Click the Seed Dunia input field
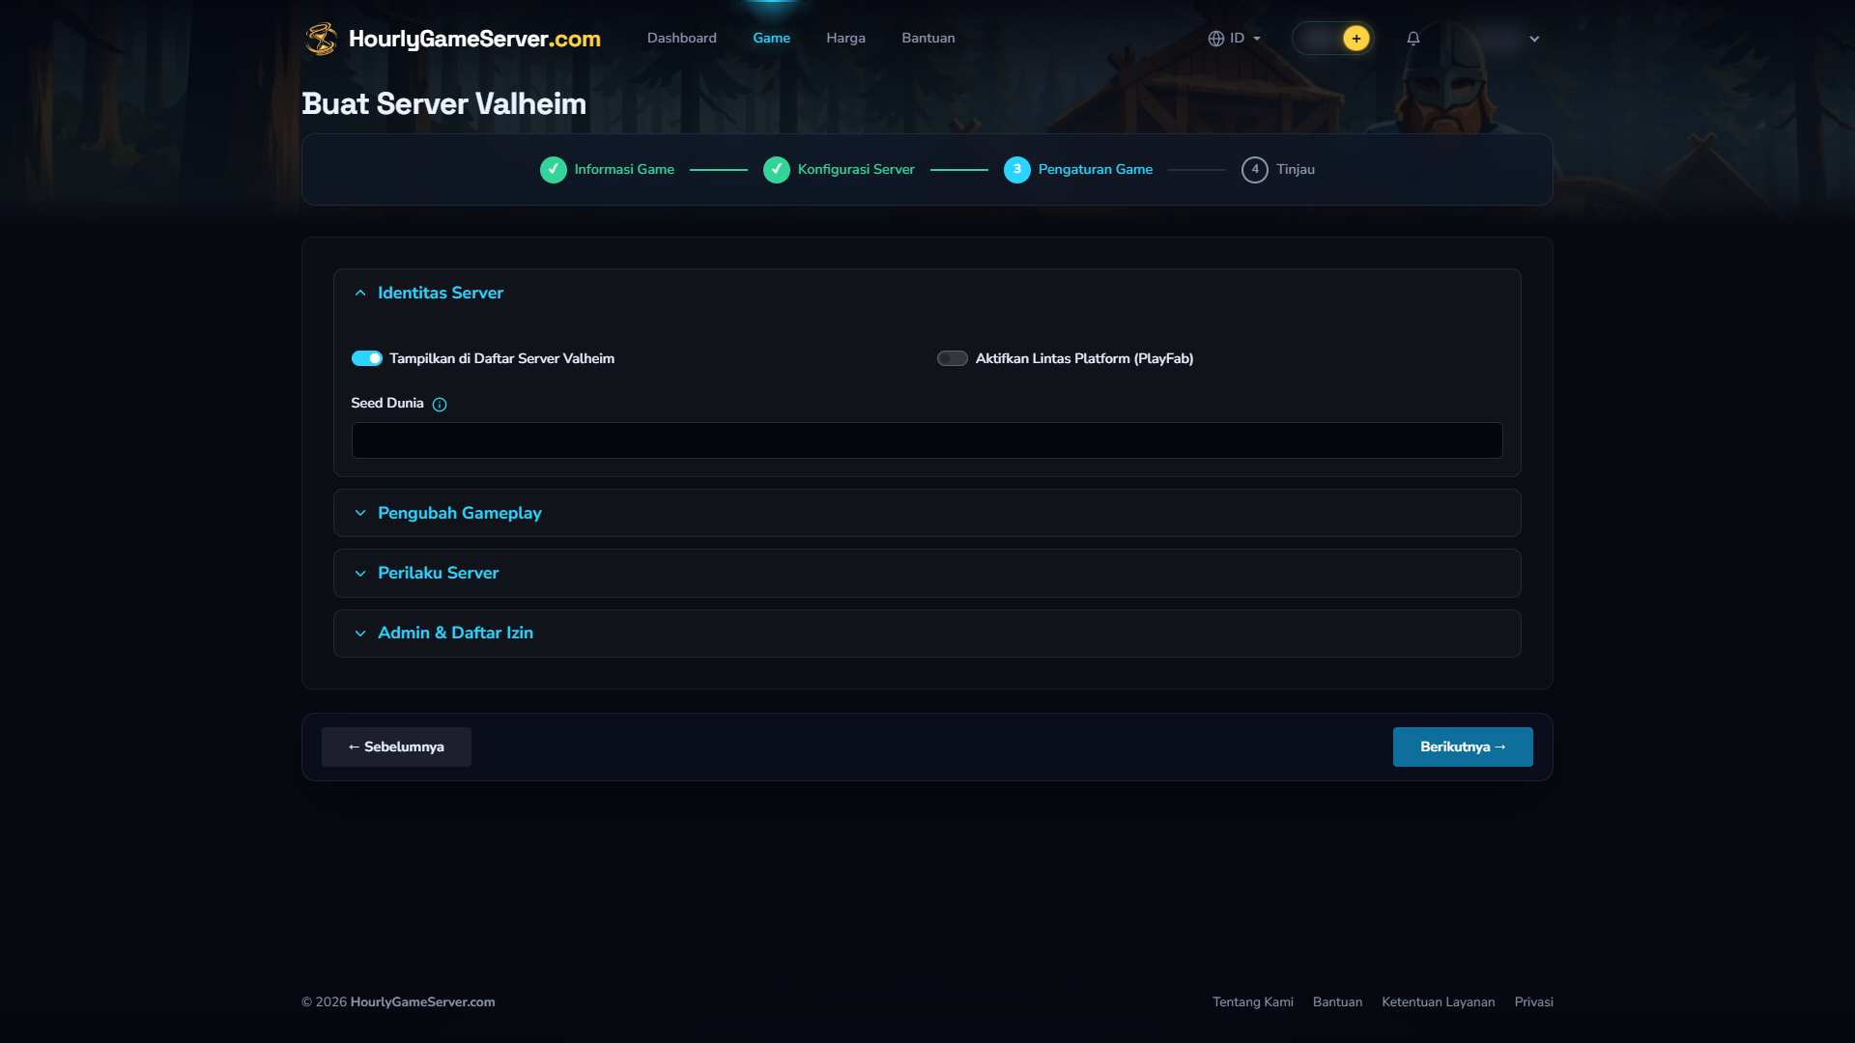1855x1043 pixels. pos(927,440)
